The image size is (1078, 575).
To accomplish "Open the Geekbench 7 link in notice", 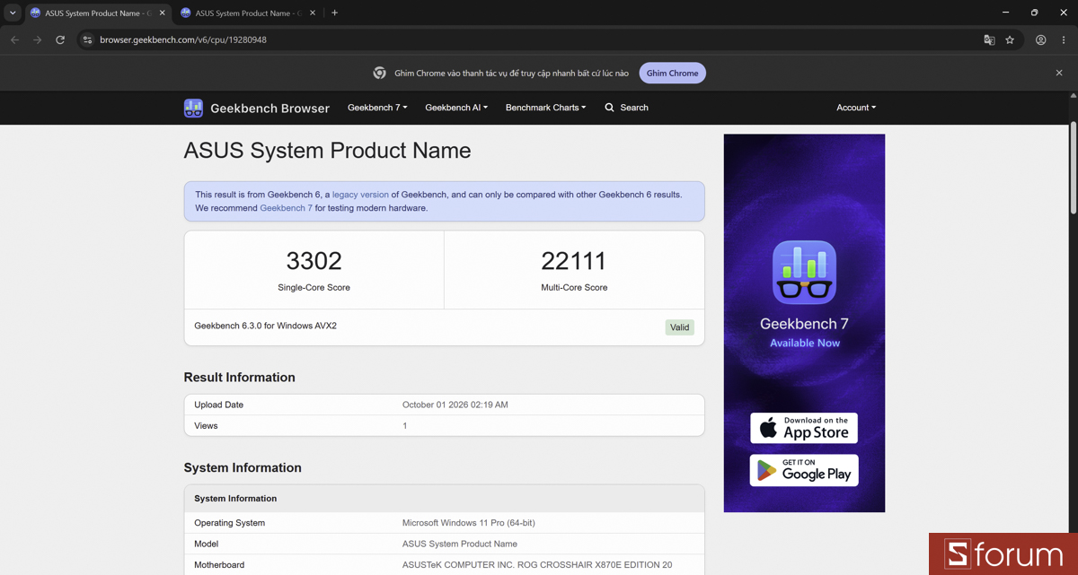I will point(286,208).
